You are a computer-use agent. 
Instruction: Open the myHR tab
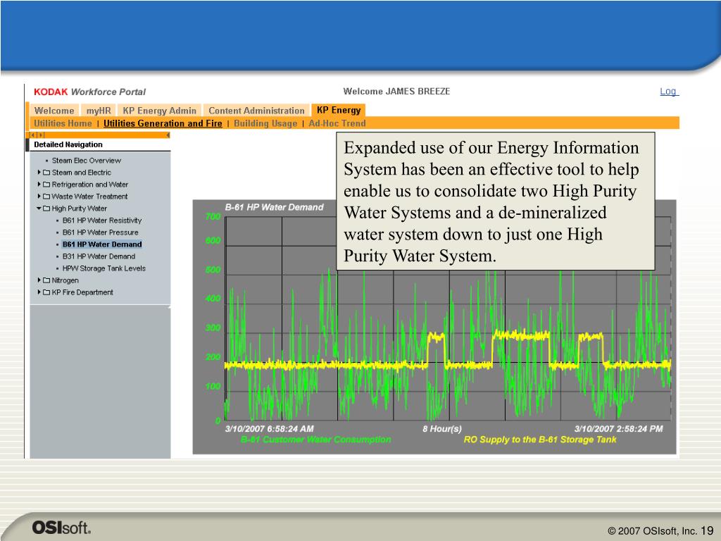pos(99,111)
